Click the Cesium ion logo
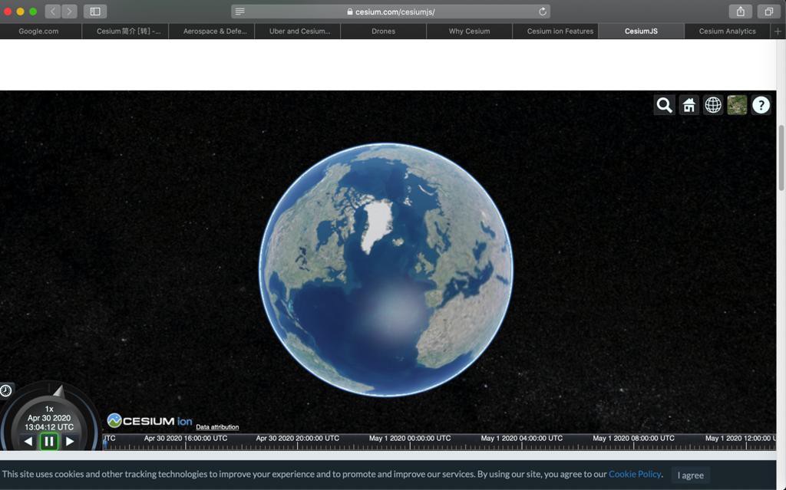 pos(150,421)
